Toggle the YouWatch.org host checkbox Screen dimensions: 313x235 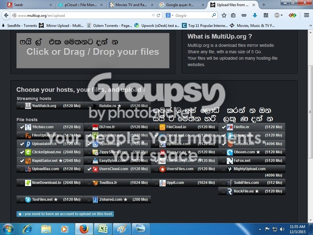[x=22, y=106]
